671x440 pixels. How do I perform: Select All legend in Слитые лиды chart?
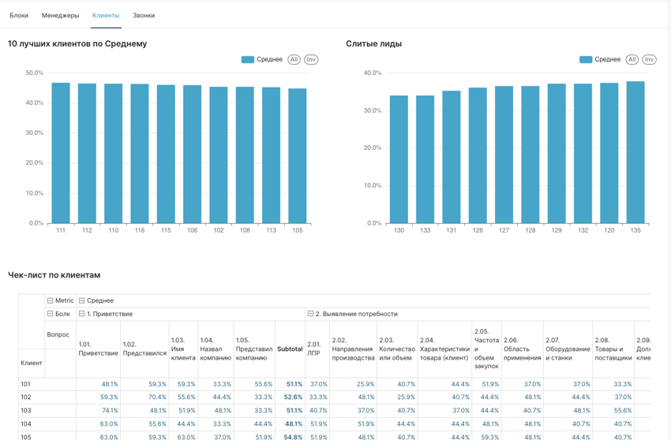(632, 60)
